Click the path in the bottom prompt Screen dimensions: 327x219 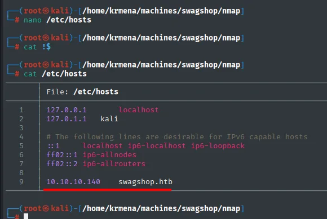161,208
